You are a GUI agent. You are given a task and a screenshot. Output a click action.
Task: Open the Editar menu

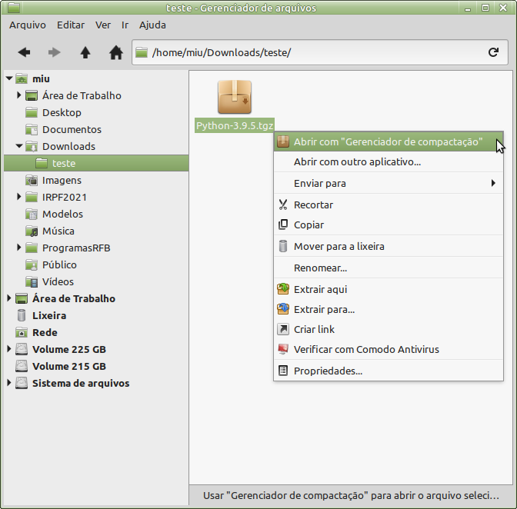pyautogui.click(x=71, y=25)
